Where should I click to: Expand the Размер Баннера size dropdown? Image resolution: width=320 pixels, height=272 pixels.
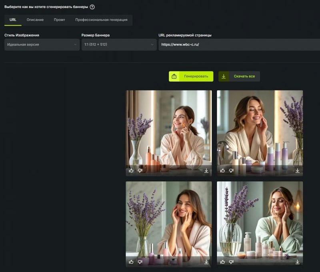point(119,44)
